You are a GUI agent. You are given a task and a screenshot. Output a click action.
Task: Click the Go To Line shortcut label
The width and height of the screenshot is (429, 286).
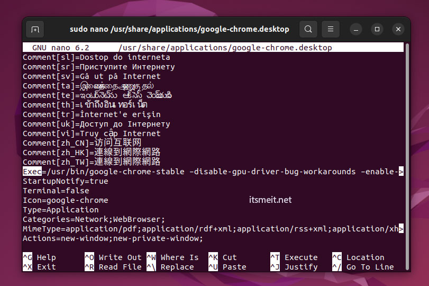tap(369, 267)
